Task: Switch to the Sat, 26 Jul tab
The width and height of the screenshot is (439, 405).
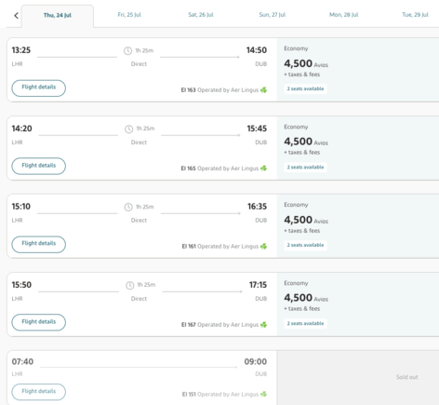Action: coord(201,15)
